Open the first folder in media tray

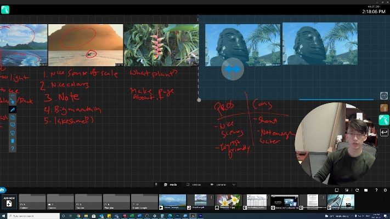pyautogui.click(x=32, y=202)
